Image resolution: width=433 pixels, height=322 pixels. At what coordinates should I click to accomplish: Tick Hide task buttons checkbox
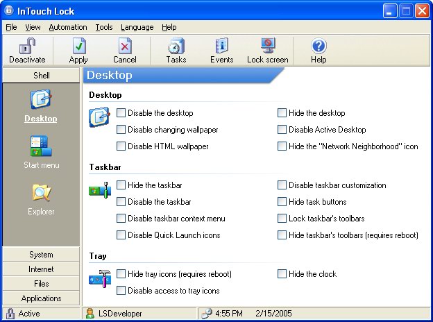click(x=282, y=201)
